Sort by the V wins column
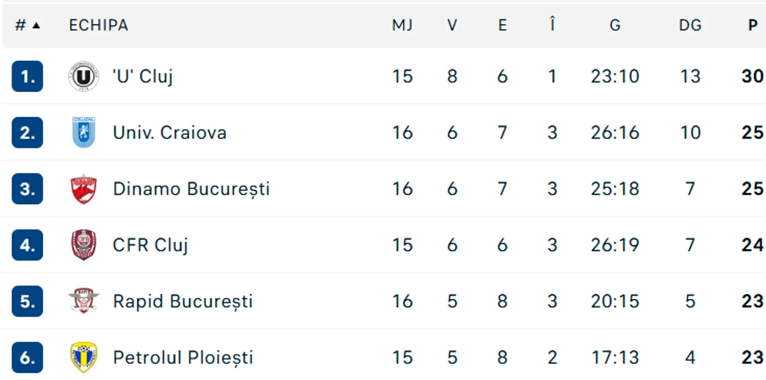 pyautogui.click(x=452, y=25)
